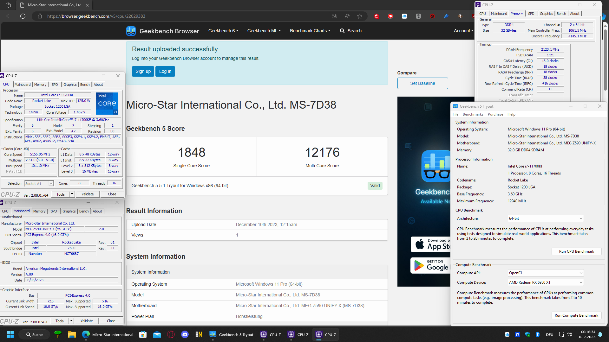Open Microsoft Store from the taskbar
Screen dimensions: 609x342
coord(143,334)
